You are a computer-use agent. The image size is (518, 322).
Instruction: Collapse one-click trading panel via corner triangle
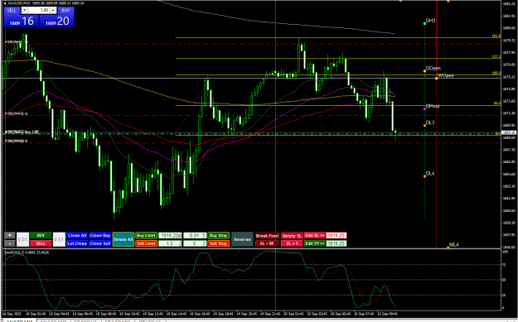pos(4,3)
